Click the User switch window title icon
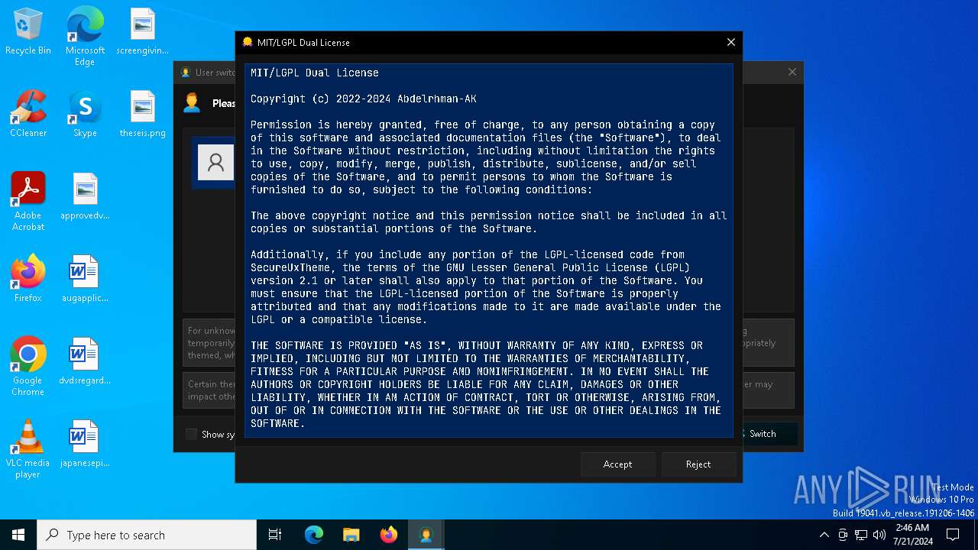The width and height of the screenshot is (978, 550). [186, 73]
